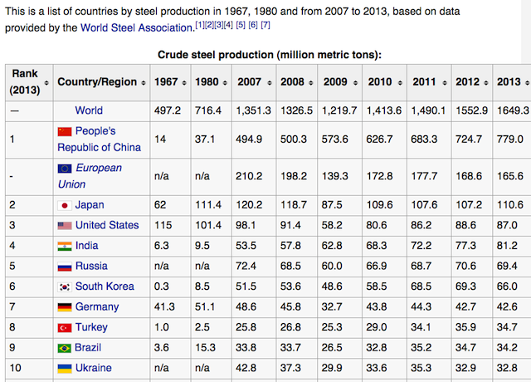Screen dimensions: 531x382
Task: Follow citation reference [1]
Action: (200, 24)
